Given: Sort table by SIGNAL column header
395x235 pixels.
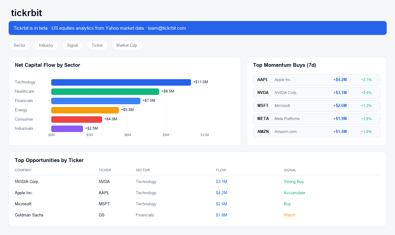Looking at the screenshot, I should [x=290, y=170].
